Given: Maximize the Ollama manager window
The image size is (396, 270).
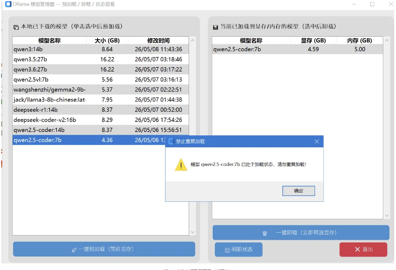Looking at the screenshot, I should (x=372, y=4).
